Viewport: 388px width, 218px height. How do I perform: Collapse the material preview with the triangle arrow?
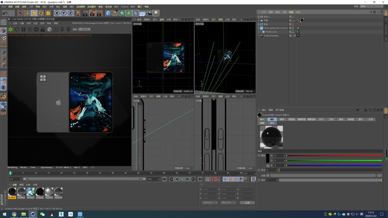(x=259, y=127)
